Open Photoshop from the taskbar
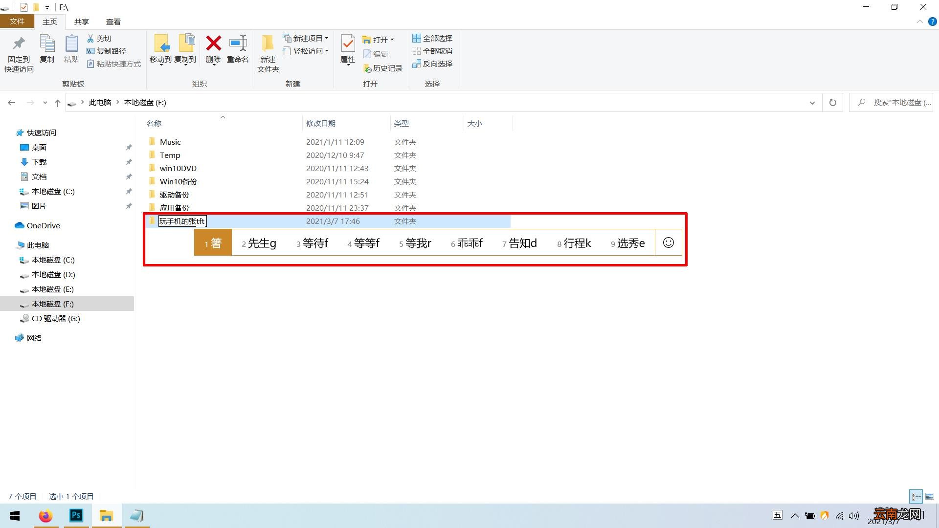 (x=76, y=516)
